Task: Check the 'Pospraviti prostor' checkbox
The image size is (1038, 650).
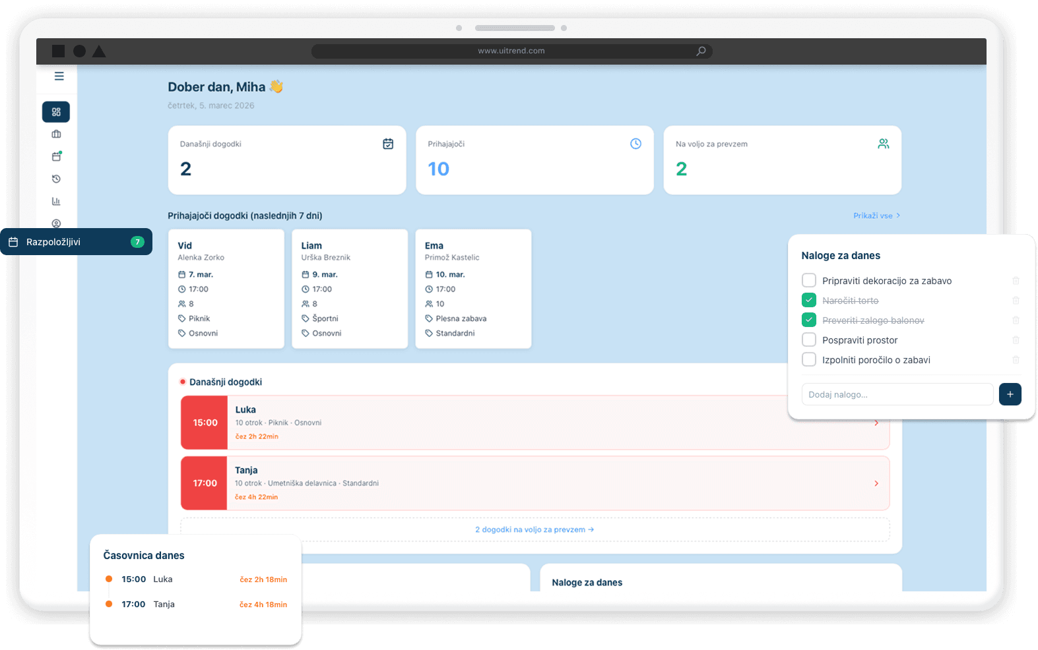Action: click(x=809, y=340)
